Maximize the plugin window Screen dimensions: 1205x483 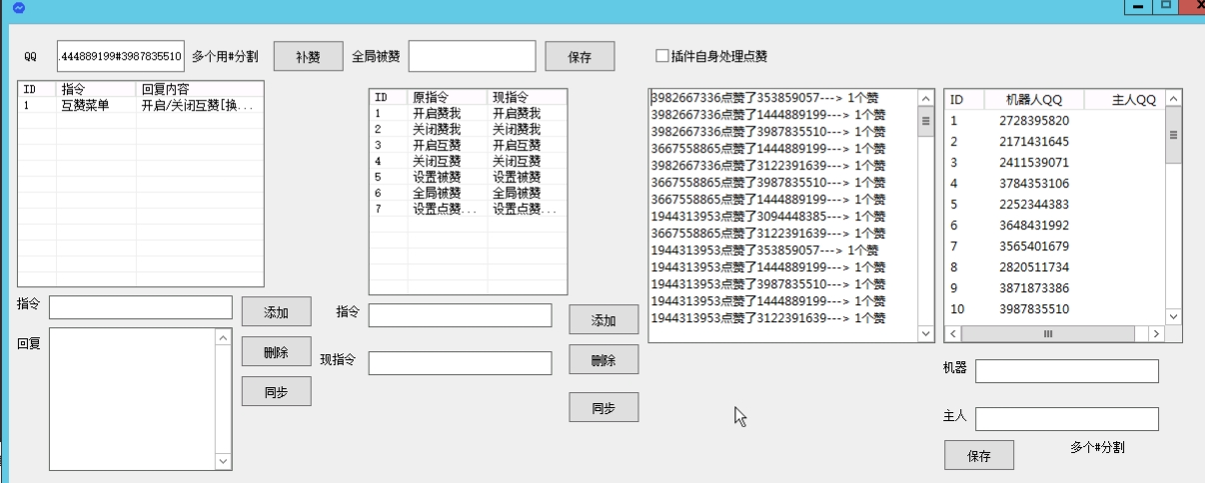point(1164,7)
